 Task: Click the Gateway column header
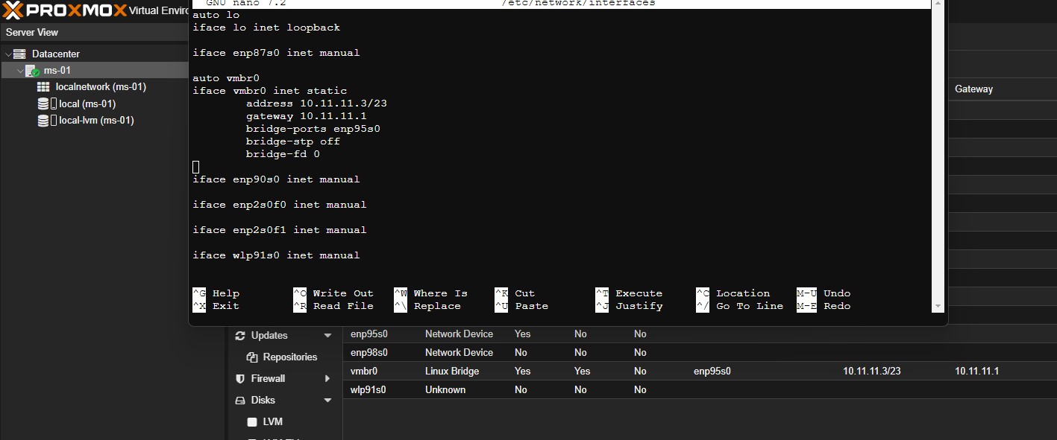tap(973, 89)
